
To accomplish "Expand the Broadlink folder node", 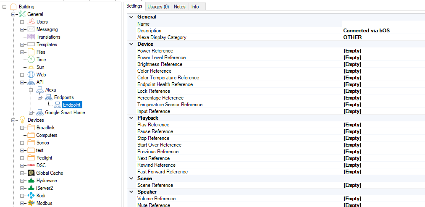I will 22,128.
